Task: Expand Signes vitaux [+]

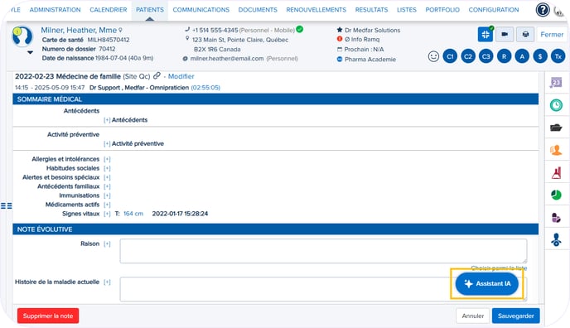Action: click(107, 214)
